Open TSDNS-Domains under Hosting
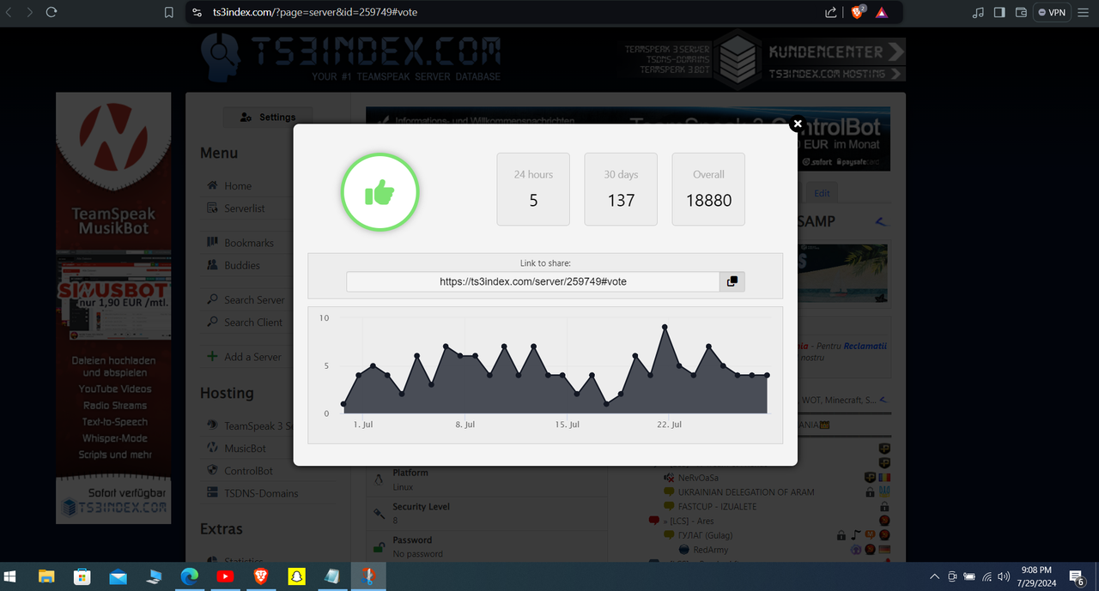The height and width of the screenshot is (591, 1099). tap(261, 493)
